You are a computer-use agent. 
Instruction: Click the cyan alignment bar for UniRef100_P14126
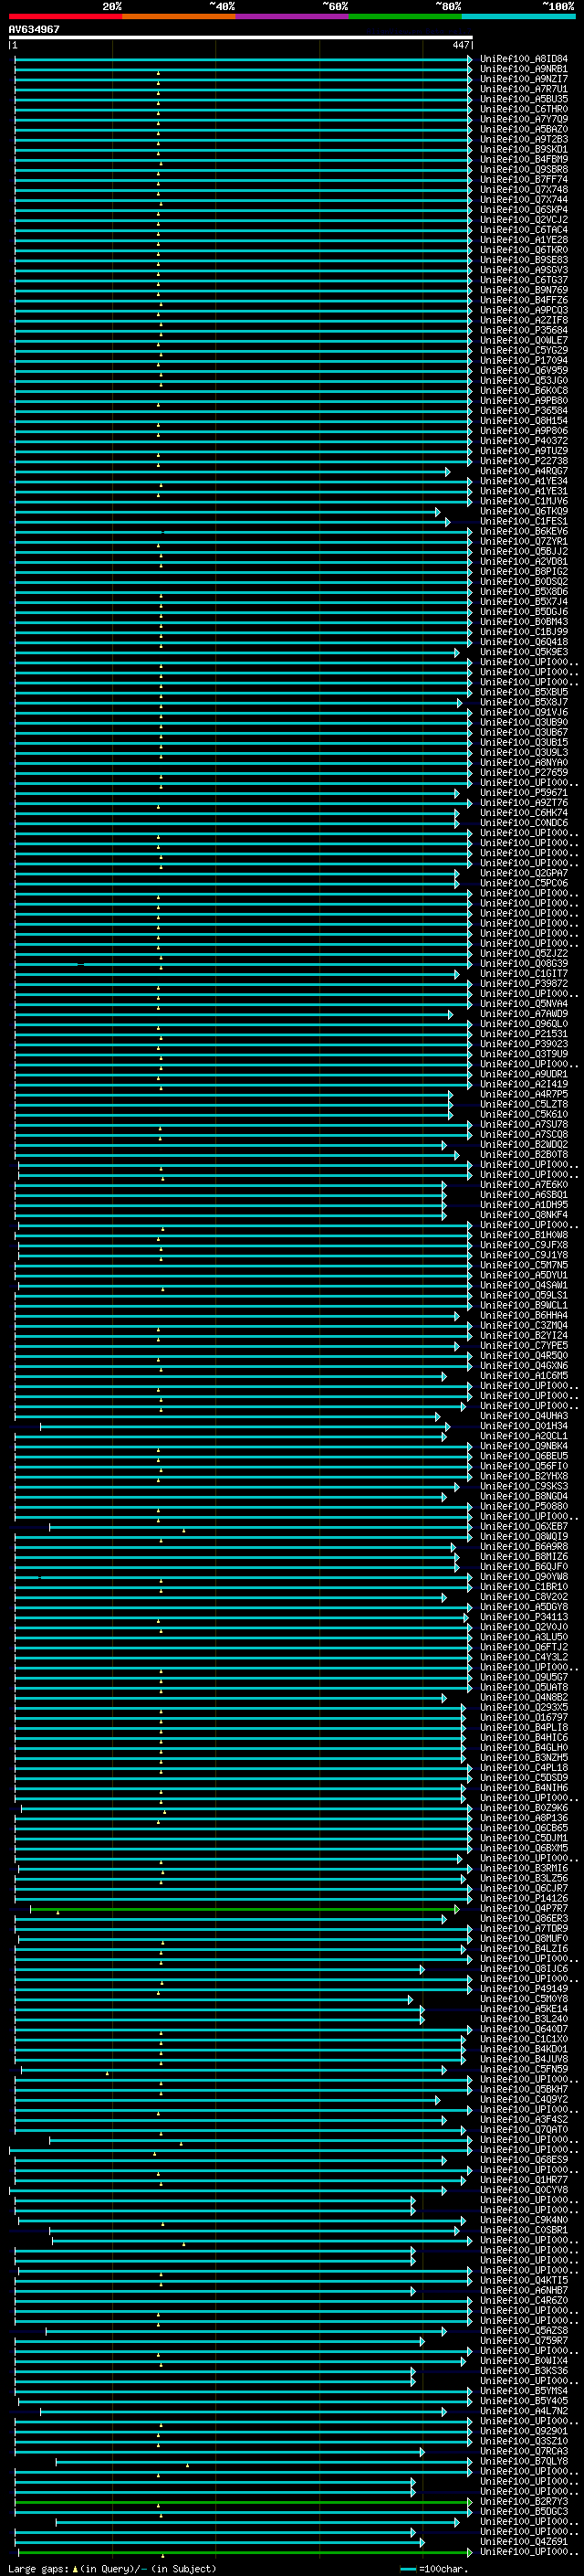click(243, 1898)
